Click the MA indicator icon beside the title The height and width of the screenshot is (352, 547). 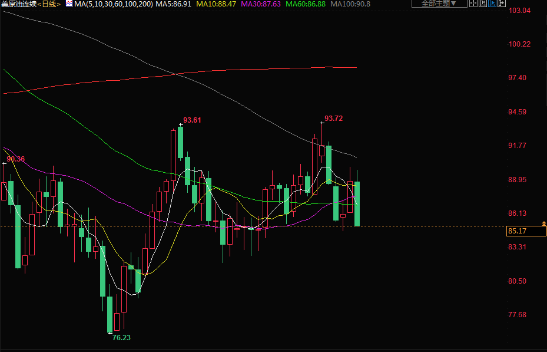tap(69, 4)
